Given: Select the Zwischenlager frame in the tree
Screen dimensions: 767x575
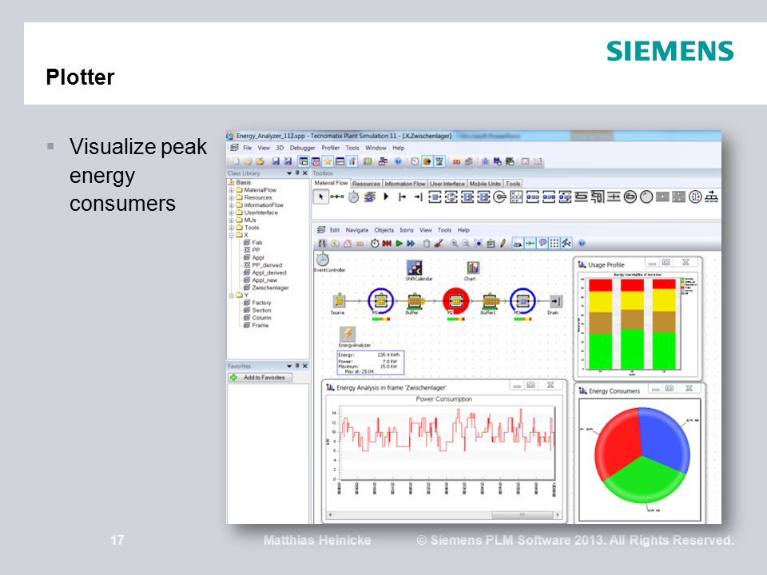Looking at the screenshot, I should 270,288.
